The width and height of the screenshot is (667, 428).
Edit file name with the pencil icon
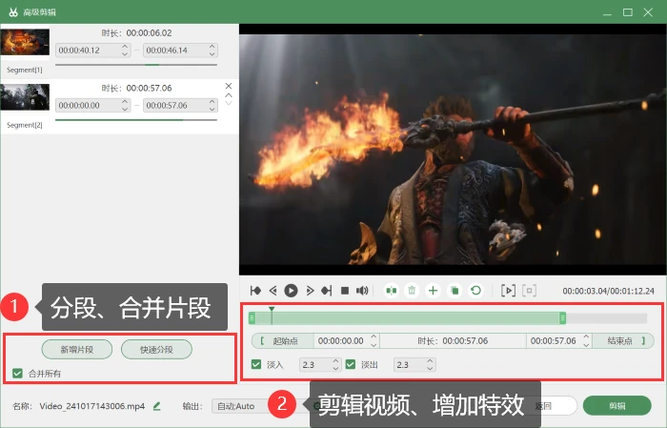point(156,406)
